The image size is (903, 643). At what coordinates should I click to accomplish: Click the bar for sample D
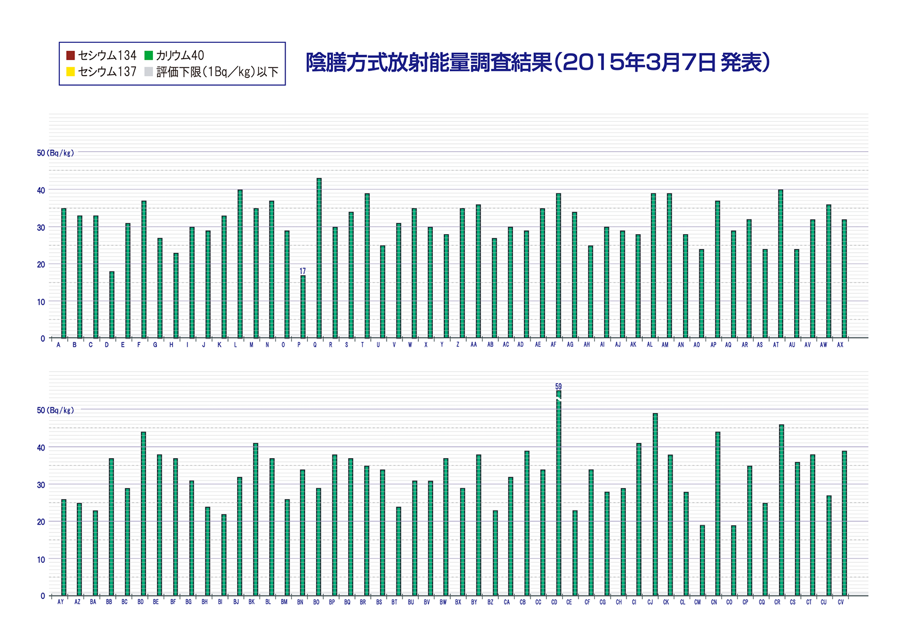tap(112, 305)
